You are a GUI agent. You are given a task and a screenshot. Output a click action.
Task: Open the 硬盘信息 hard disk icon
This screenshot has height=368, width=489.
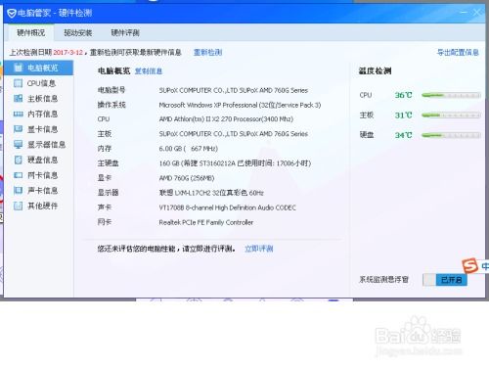pyautogui.click(x=19, y=160)
